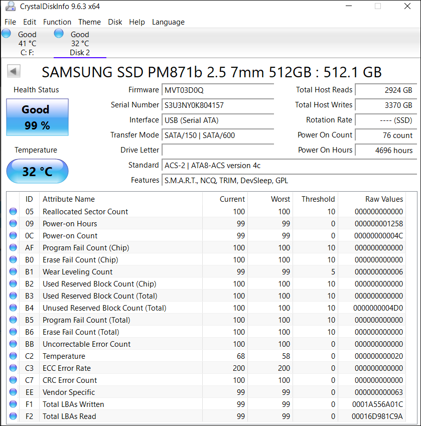Click the CrystalDiskInfo app icon in title bar
Screen dimensions: 421x426
click(10, 7)
